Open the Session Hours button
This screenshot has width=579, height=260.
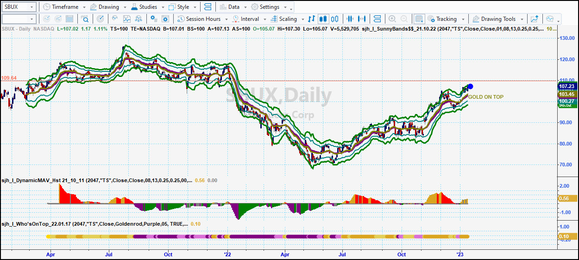click(x=199, y=19)
